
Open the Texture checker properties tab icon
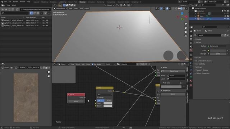pyautogui.click(x=191, y=85)
